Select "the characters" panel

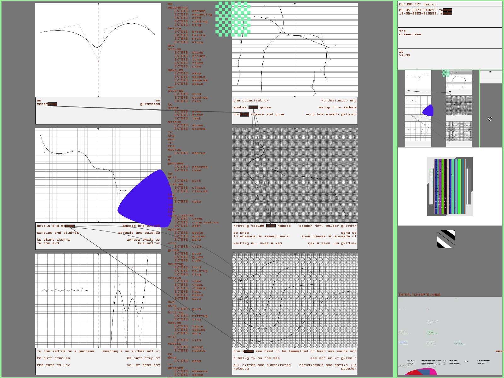pyautogui.click(x=450, y=38)
